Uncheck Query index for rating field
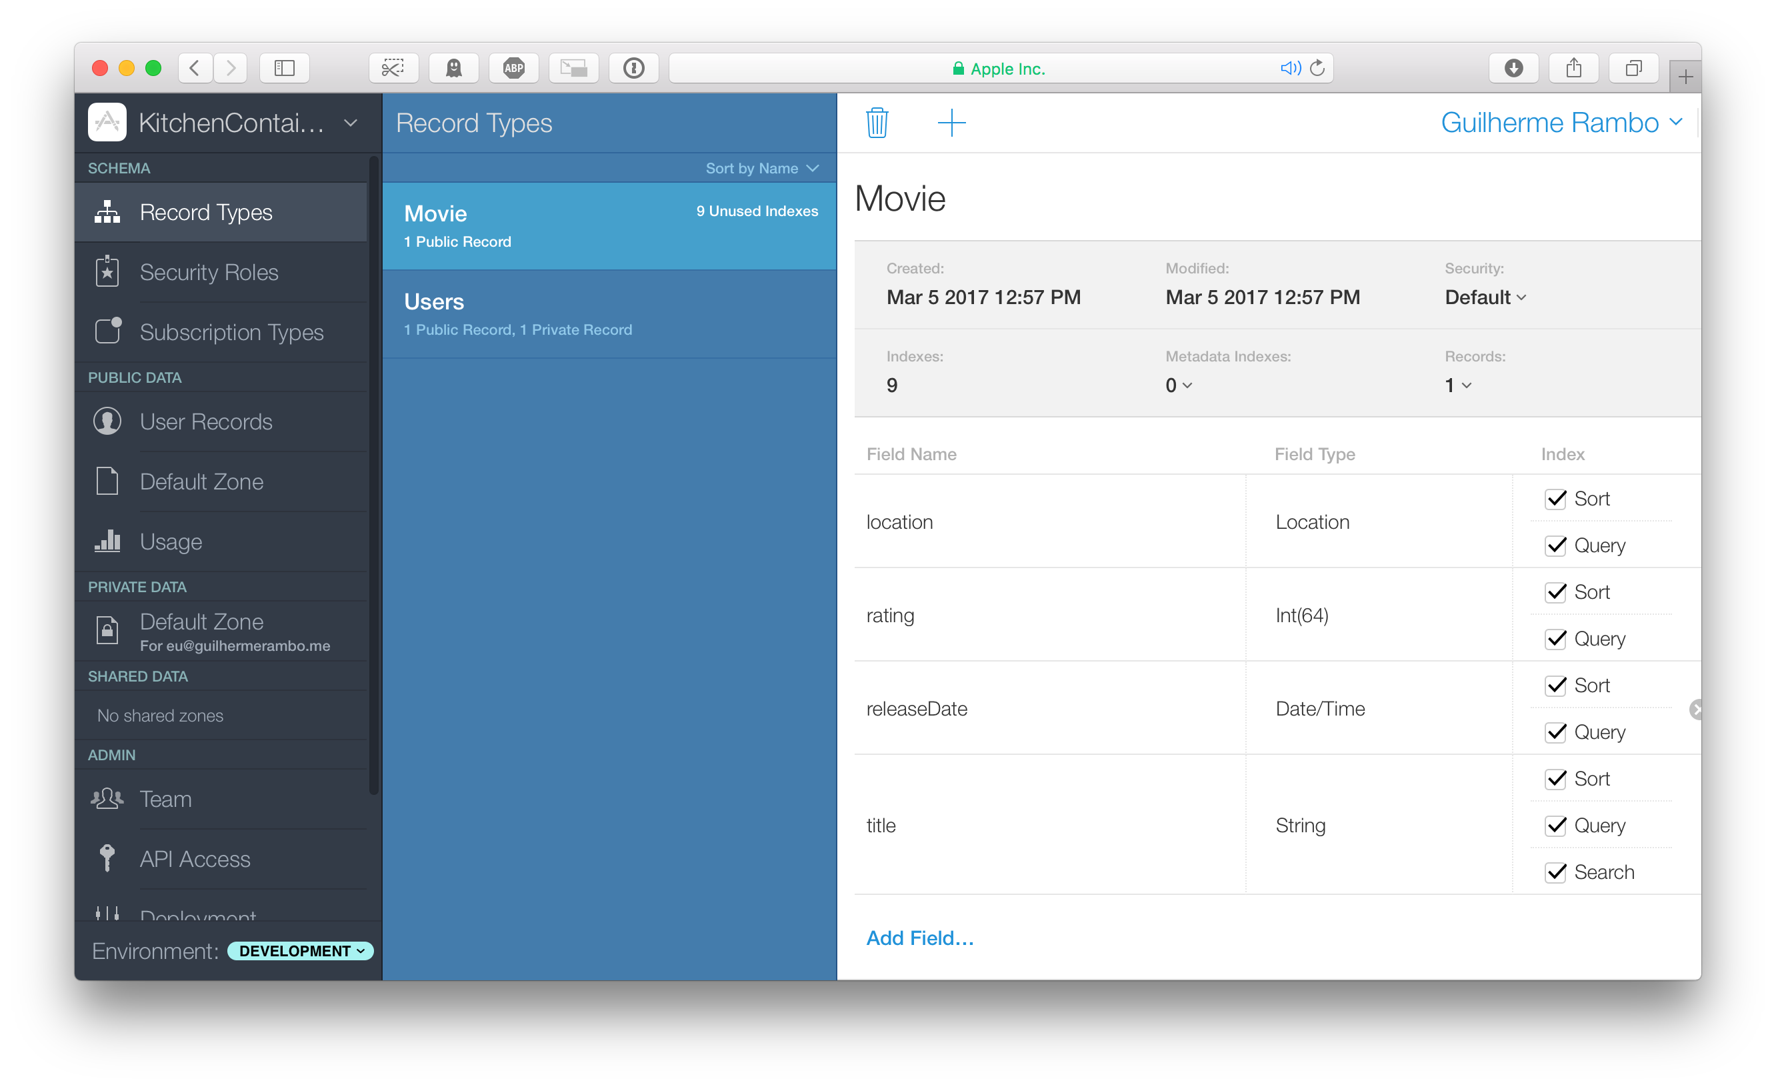This screenshot has width=1776, height=1087. 1555,639
